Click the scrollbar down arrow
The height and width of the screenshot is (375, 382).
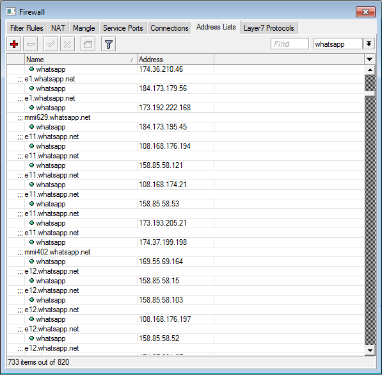tap(370, 351)
